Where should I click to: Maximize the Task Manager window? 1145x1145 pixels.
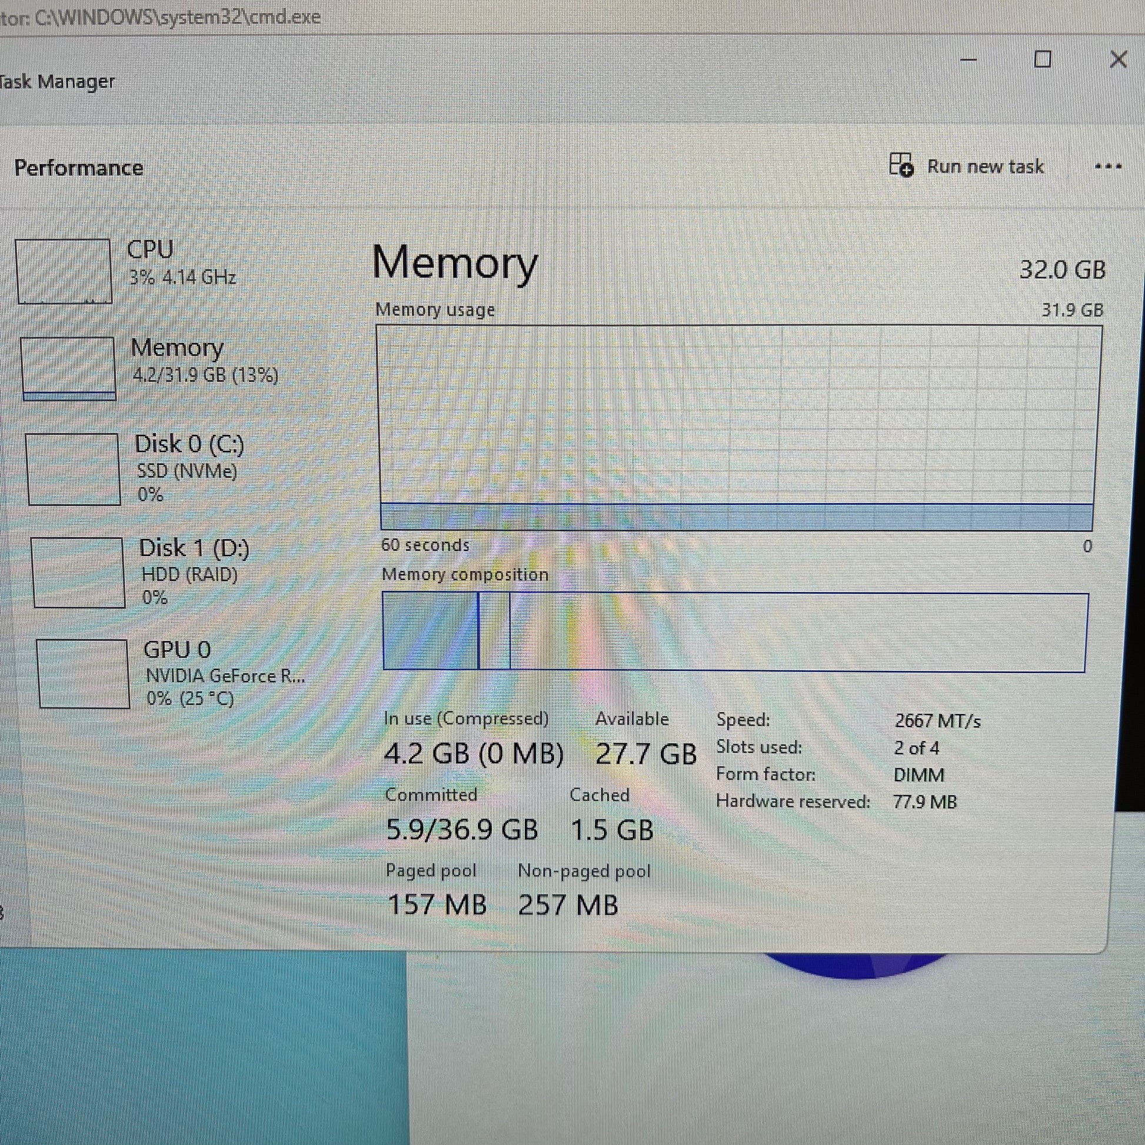tap(1043, 59)
